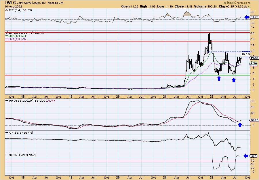Click the Nasdaq CM exchange label
The height and width of the screenshot is (180, 259).
[56, 3]
